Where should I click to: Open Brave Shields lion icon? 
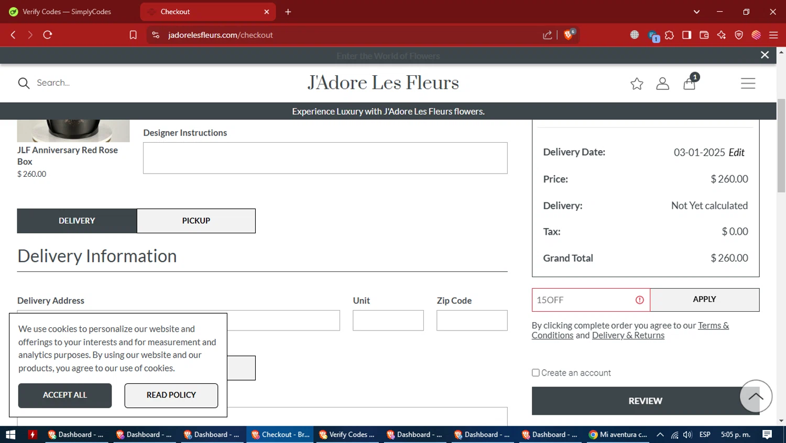click(569, 35)
